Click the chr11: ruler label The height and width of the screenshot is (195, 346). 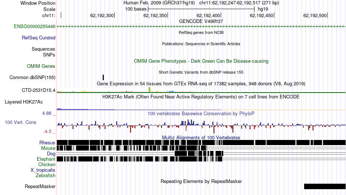49,15
